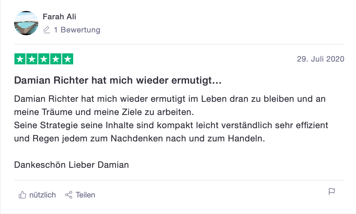This screenshot has height=214, width=356.
Task: Click the date 29. Juli 2020
Action: (x=320, y=59)
